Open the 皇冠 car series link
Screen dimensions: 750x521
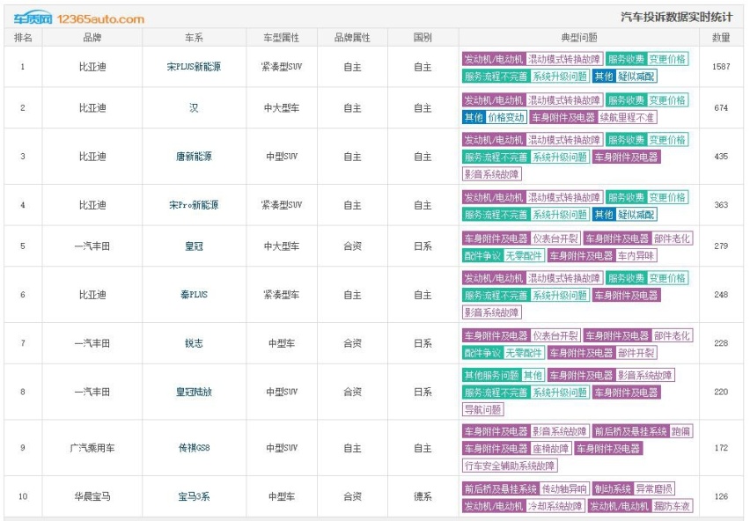click(194, 246)
